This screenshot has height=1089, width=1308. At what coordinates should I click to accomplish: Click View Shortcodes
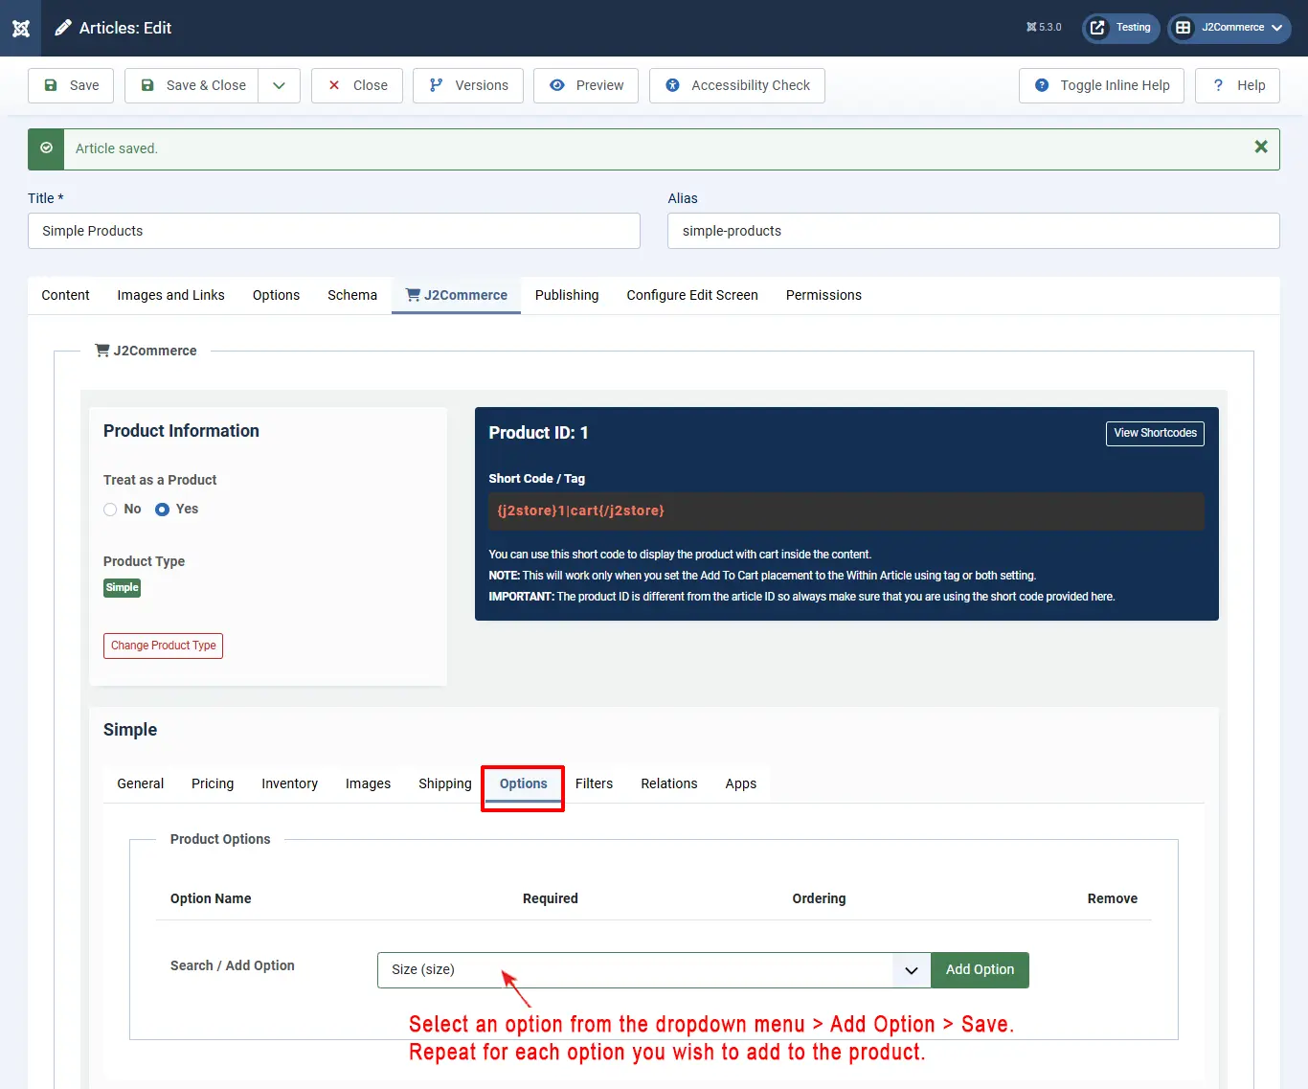pyautogui.click(x=1155, y=433)
